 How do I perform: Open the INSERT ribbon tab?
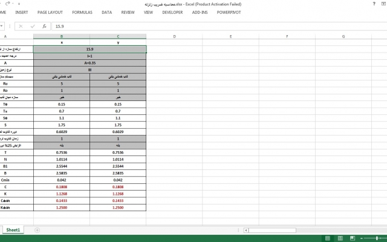point(22,12)
